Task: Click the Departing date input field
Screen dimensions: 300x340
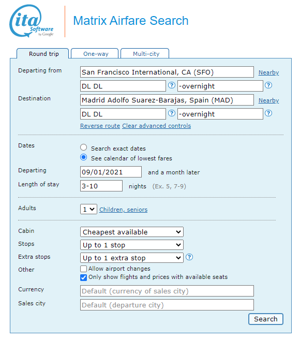Action: (x=111, y=172)
